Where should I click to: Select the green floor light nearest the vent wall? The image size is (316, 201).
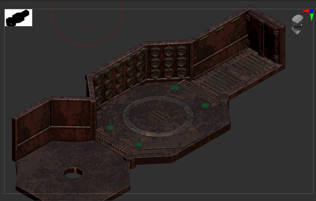click(x=175, y=88)
